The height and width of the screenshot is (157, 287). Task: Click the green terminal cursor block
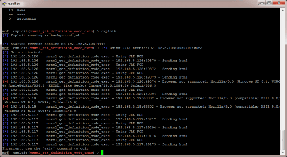tap(102, 153)
